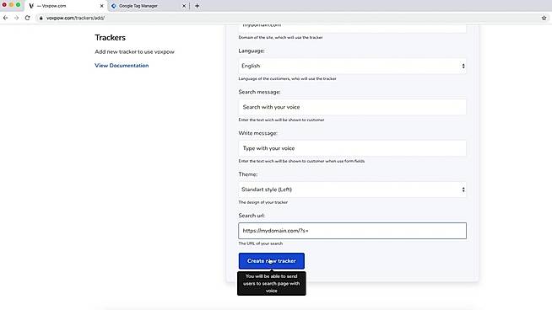Reload the page with refresh icon

point(28,18)
